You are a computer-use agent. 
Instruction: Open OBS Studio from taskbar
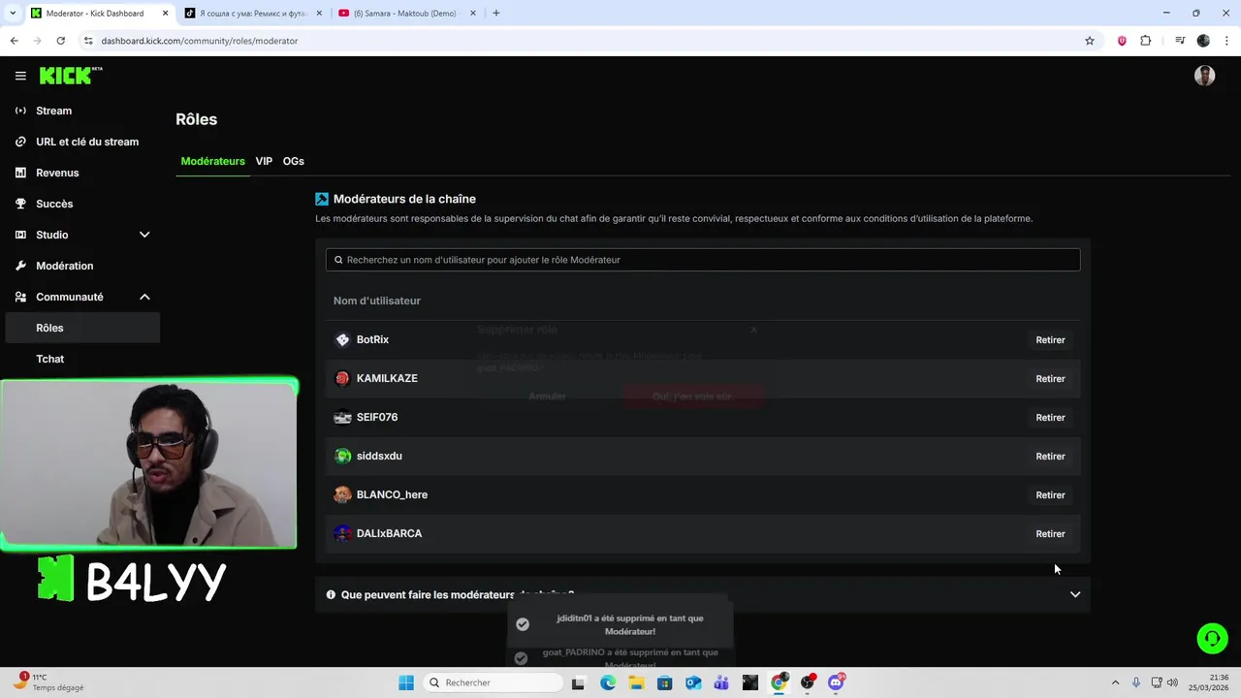(808, 682)
